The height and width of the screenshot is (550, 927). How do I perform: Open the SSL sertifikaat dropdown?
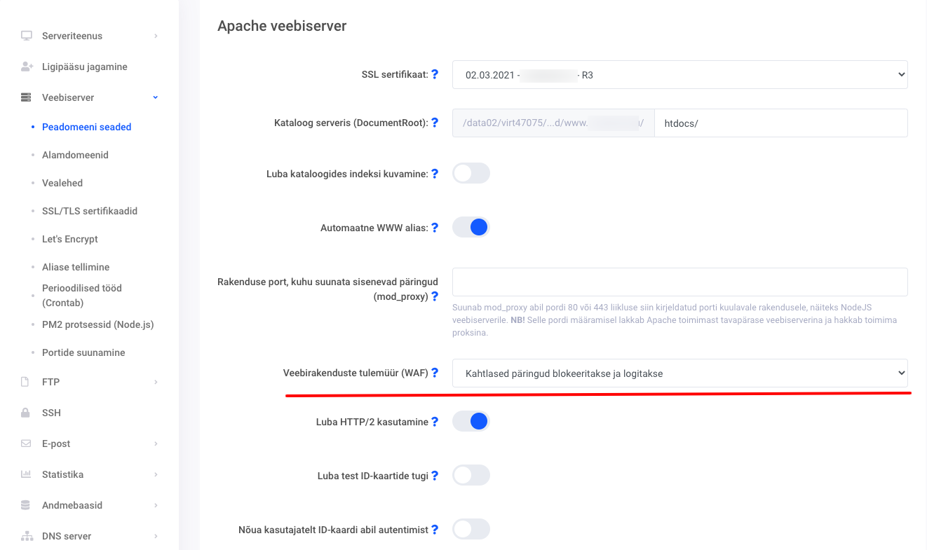click(x=679, y=74)
